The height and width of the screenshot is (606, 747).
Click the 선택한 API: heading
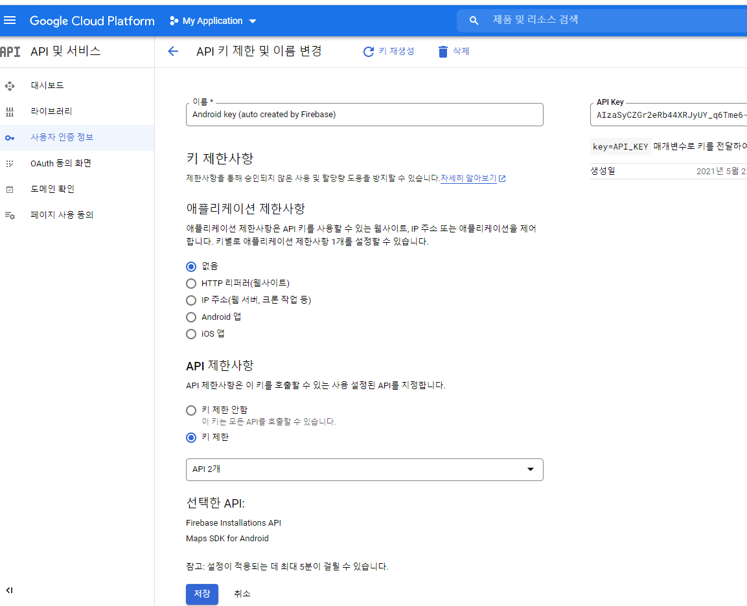pyautogui.click(x=215, y=502)
